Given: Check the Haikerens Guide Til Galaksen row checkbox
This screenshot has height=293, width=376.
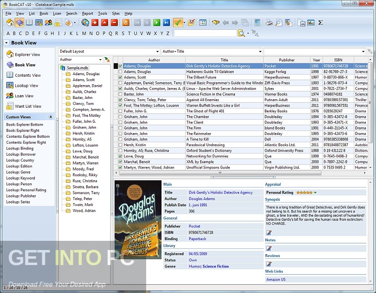Looking at the screenshot, I should point(120,72).
